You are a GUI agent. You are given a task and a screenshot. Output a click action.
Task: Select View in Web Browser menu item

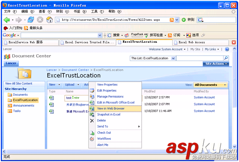[x=115, y=109]
